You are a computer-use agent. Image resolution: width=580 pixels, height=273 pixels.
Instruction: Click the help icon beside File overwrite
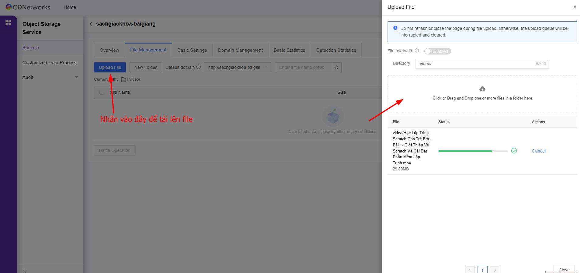[x=417, y=51]
